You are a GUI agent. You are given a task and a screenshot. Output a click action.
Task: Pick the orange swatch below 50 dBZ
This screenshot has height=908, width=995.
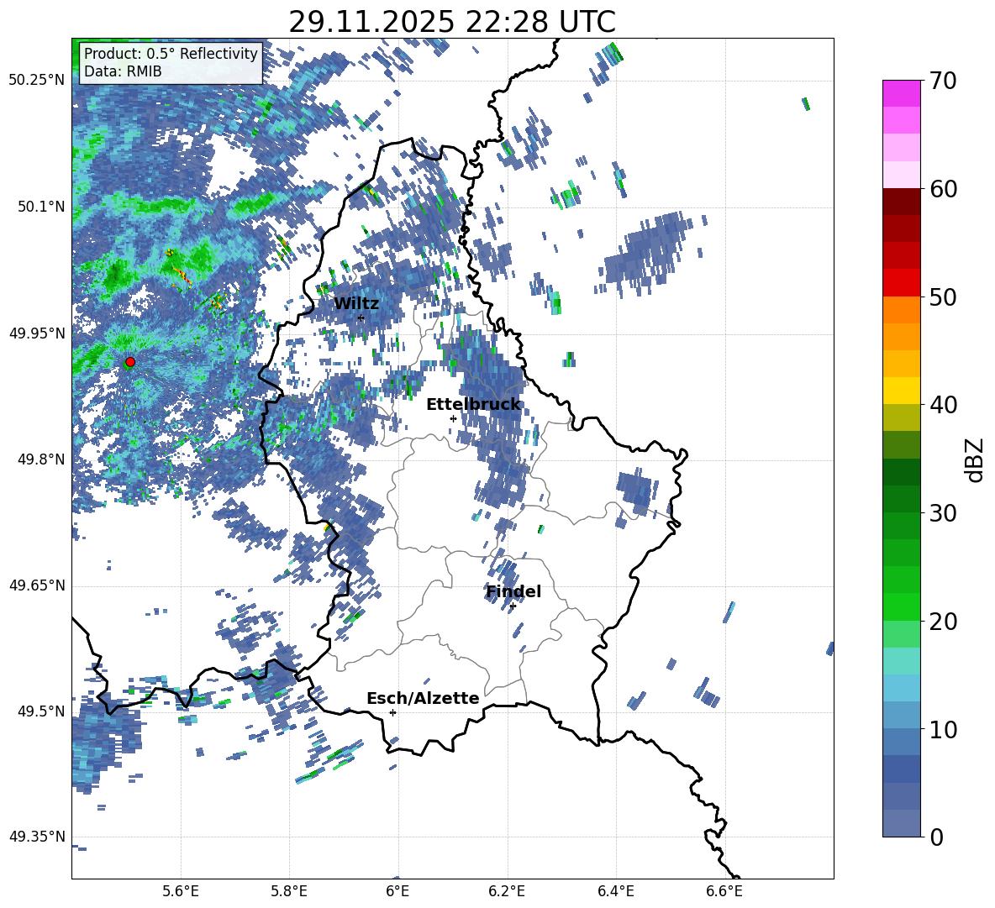902,309
